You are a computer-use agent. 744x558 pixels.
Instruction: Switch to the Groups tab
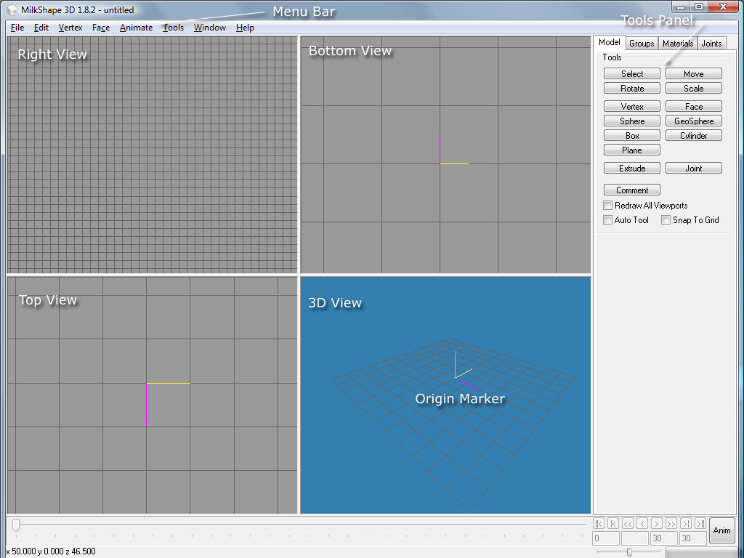[642, 43]
